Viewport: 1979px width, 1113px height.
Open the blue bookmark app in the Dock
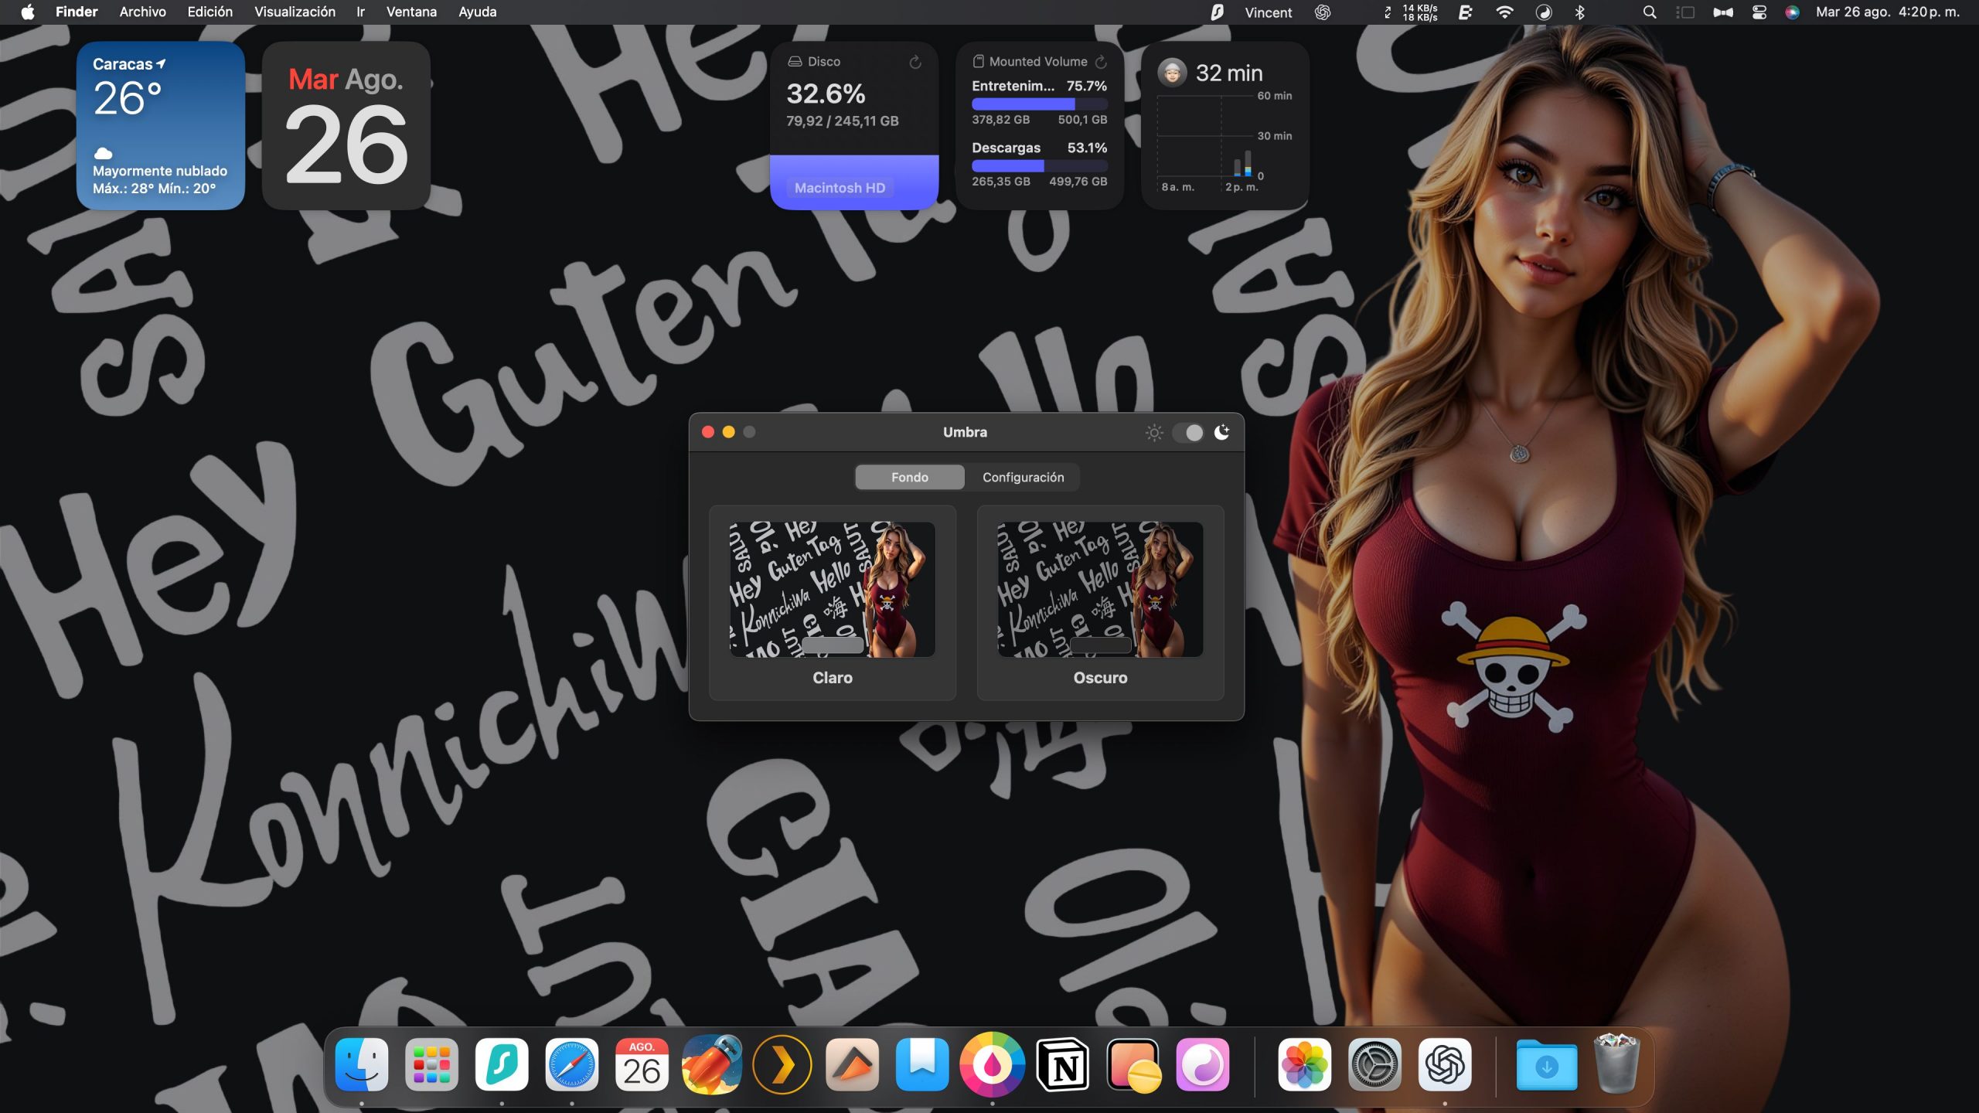(x=922, y=1064)
